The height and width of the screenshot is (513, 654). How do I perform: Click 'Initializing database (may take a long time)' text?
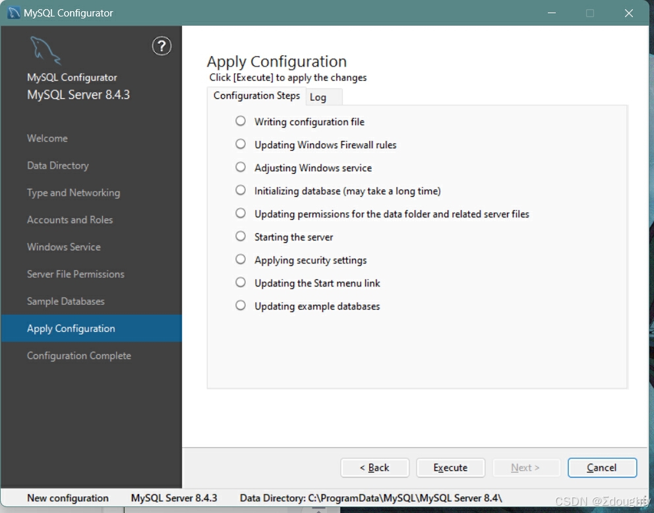347,191
